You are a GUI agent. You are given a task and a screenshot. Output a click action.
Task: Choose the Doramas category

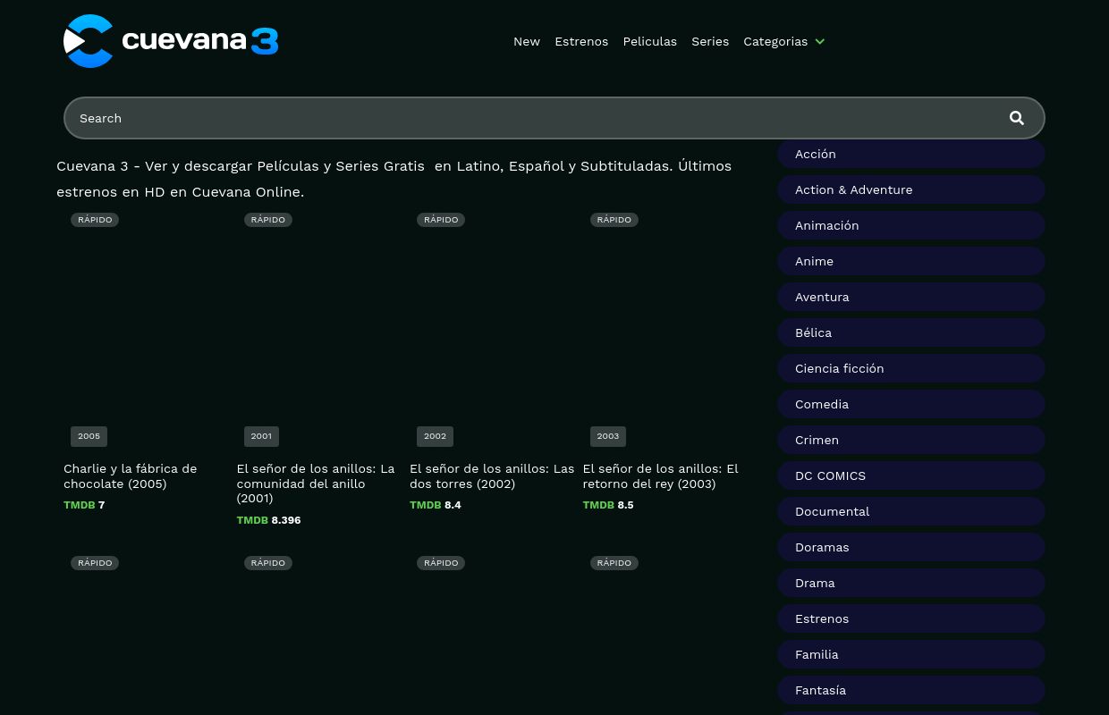(x=910, y=547)
